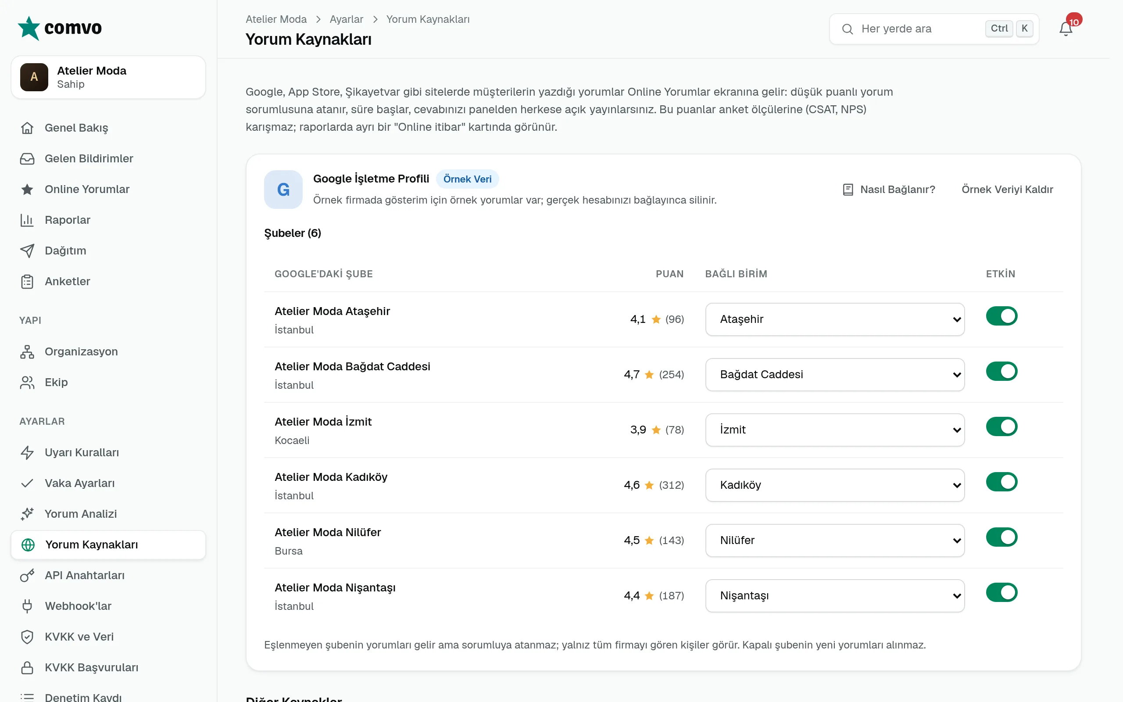The height and width of the screenshot is (702, 1123).
Task: Focus the Her yerde ara search field
Action: pos(933,29)
